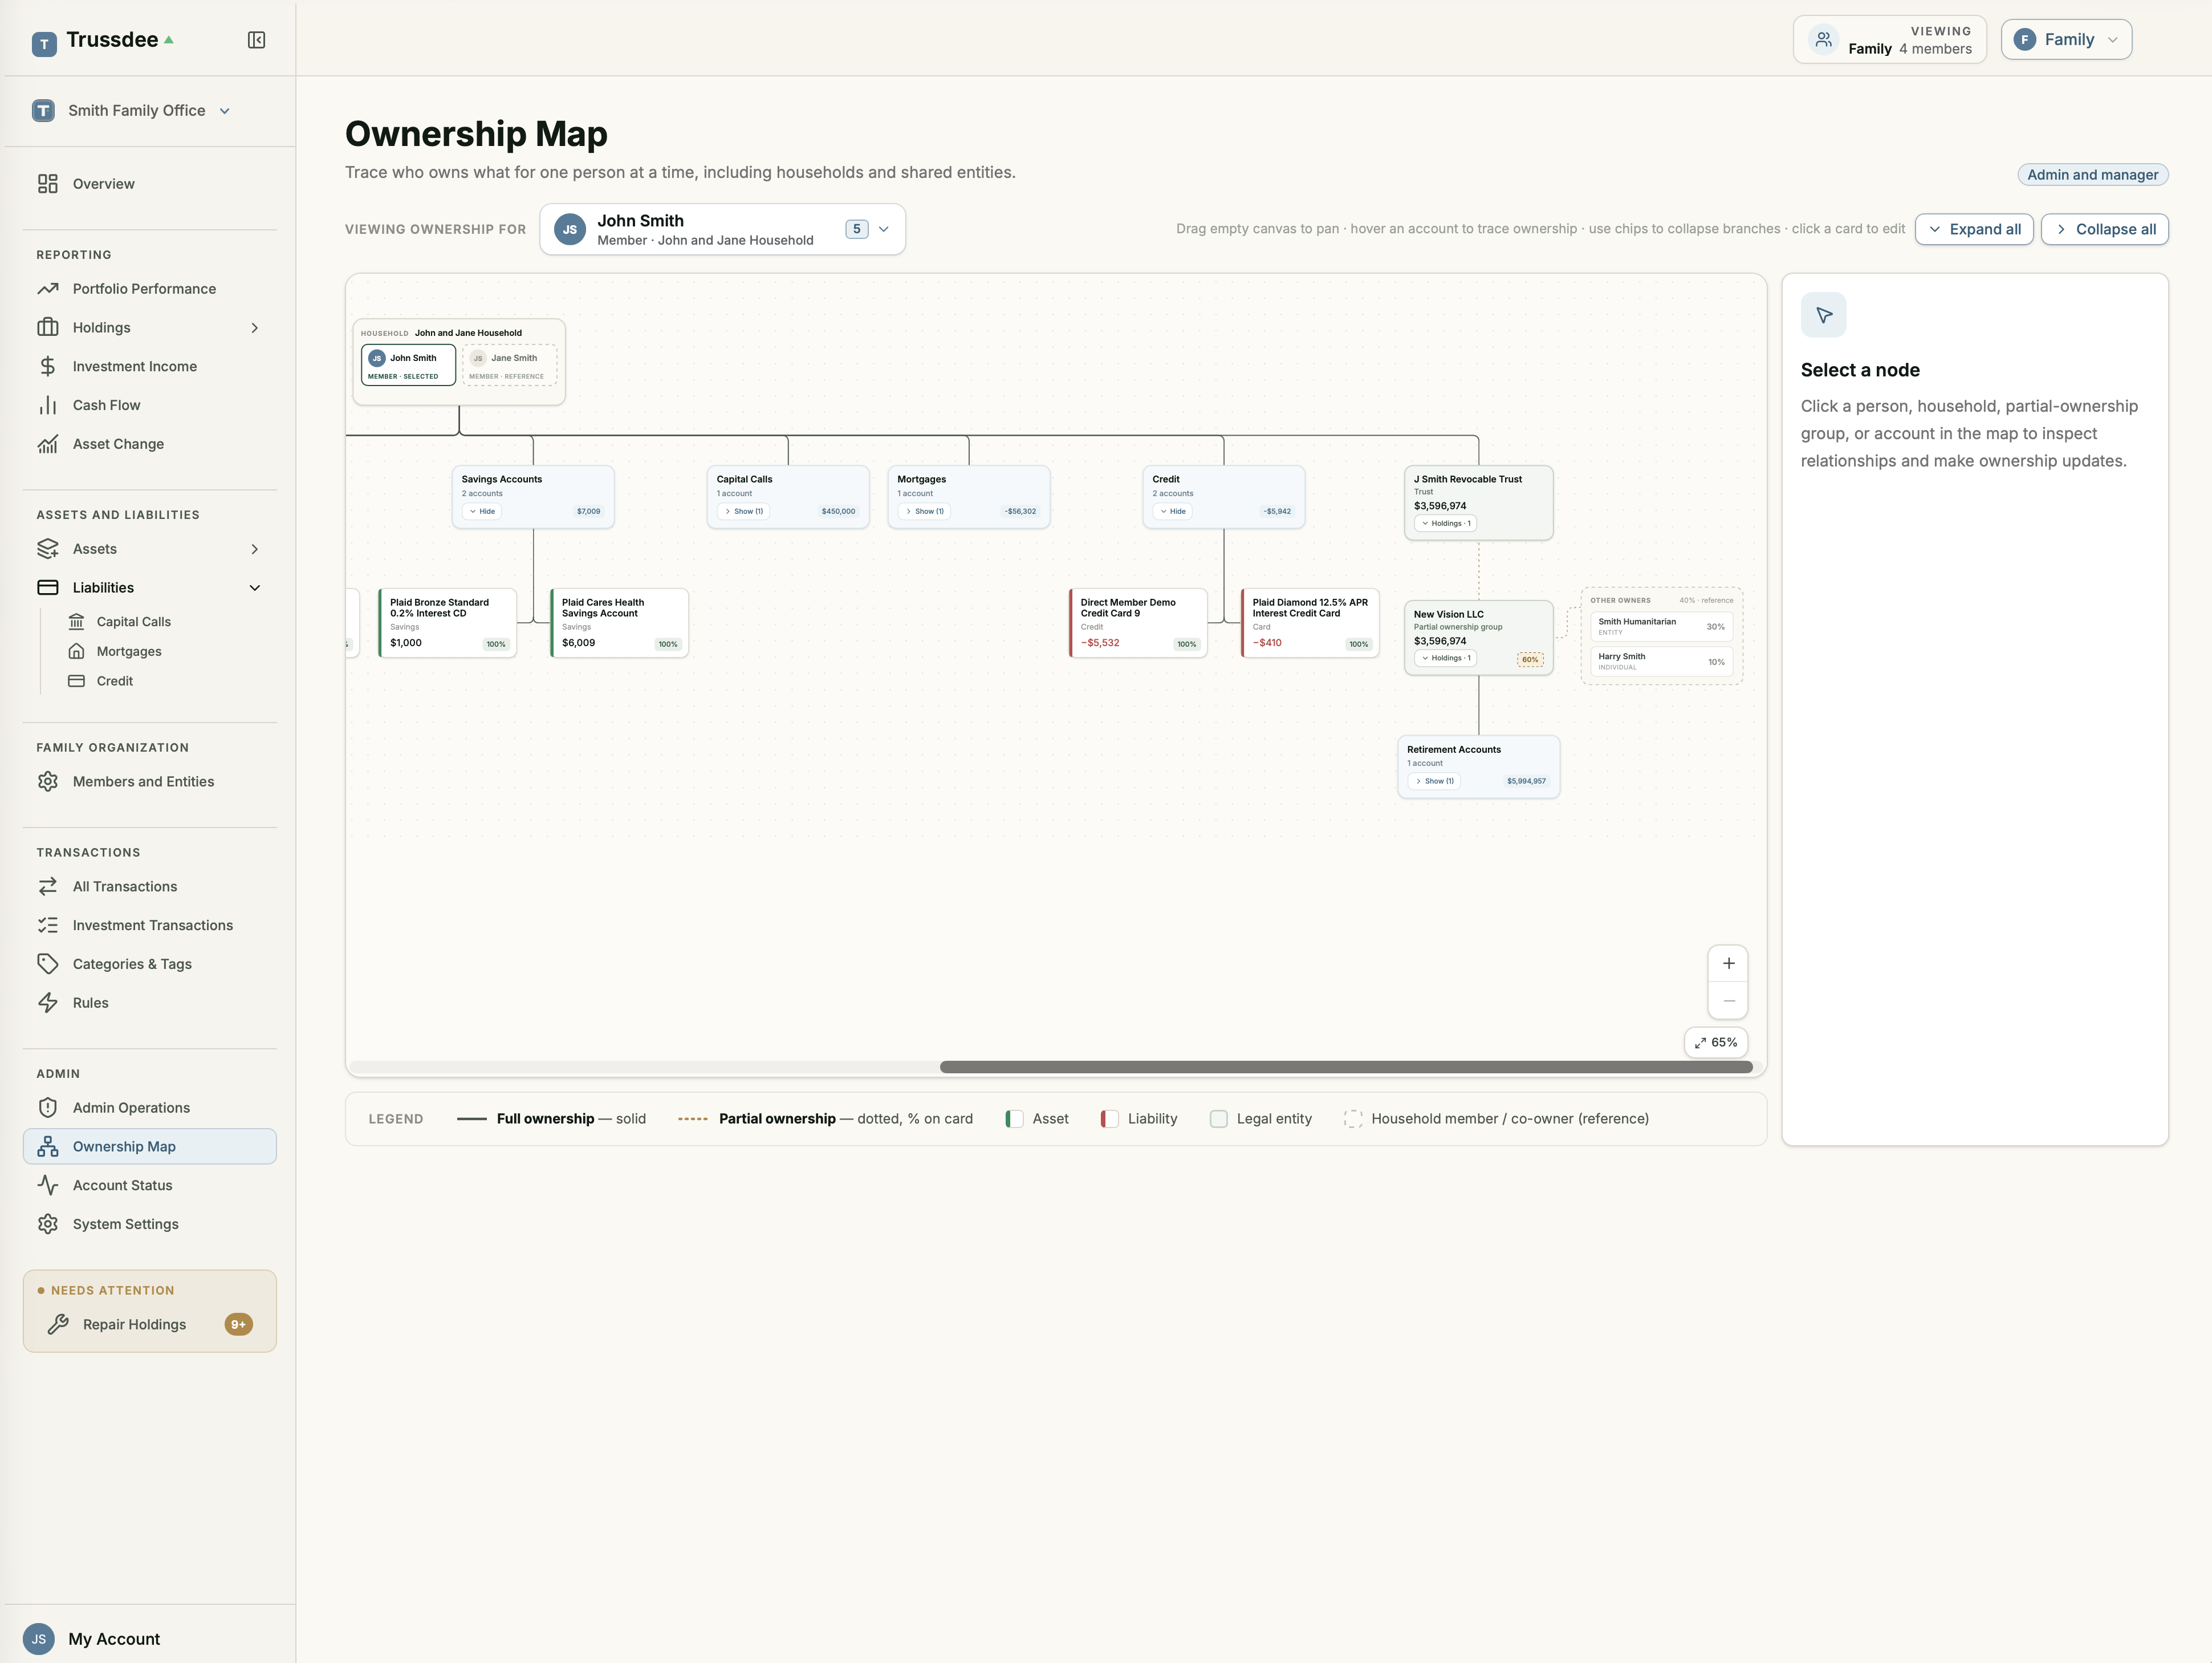Click the Admin and manager badge
This screenshot has width=2212, height=1663.
pyautogui.click(x=2092, y=175)
